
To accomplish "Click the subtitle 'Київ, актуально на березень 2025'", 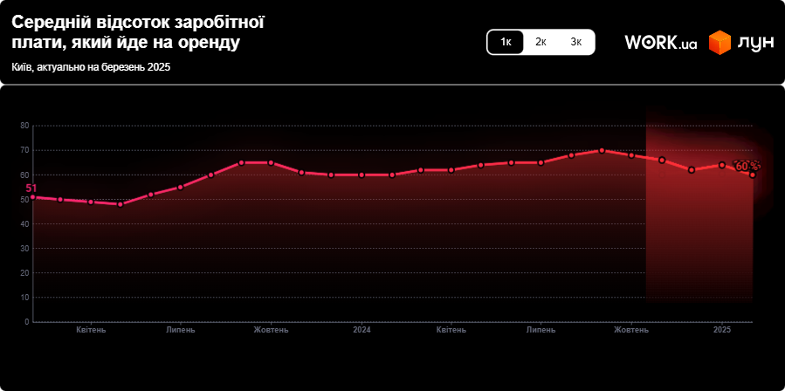I will click(x=91, y=67).
